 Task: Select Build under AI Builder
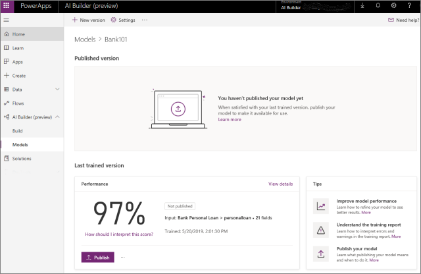(x=32, y=131)
